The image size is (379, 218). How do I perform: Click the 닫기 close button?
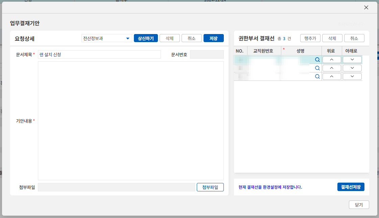pos(359,205)
